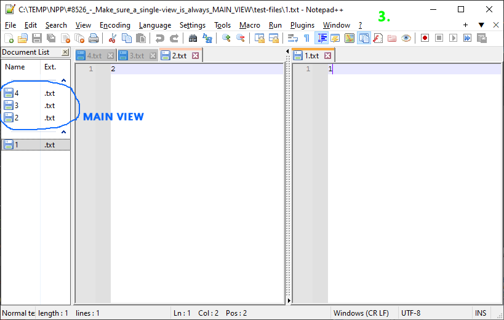Click the Find and Replace icon
504x320 pixels.
click(207, 38)
